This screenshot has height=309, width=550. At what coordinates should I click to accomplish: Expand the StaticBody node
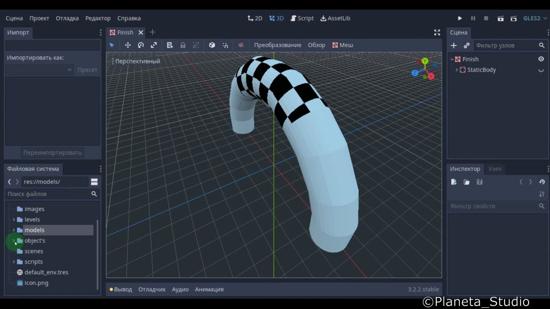point(456,70)
